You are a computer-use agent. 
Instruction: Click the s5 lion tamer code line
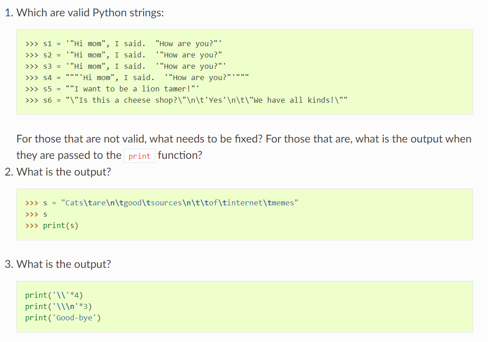[x=112, y=89]
